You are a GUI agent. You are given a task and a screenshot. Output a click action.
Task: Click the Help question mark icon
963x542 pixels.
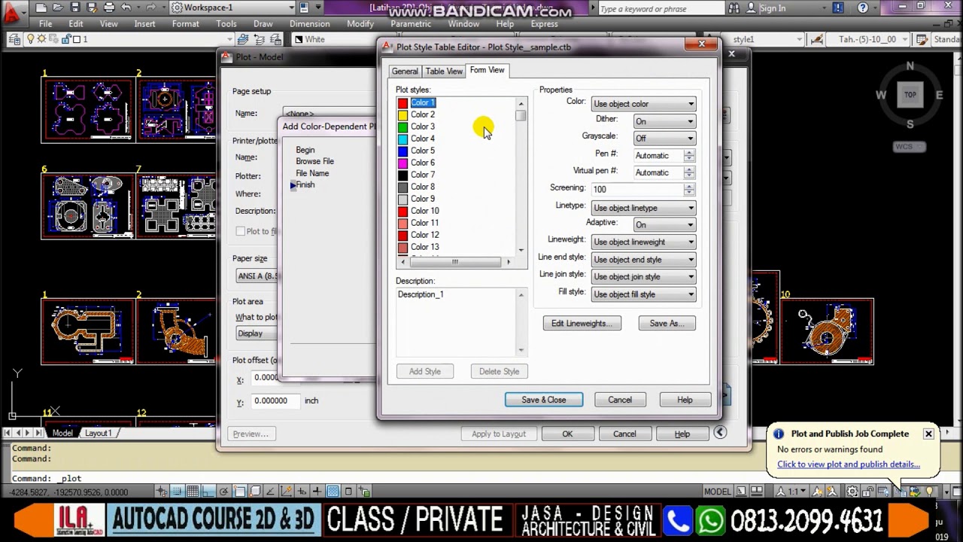(863, 8)
